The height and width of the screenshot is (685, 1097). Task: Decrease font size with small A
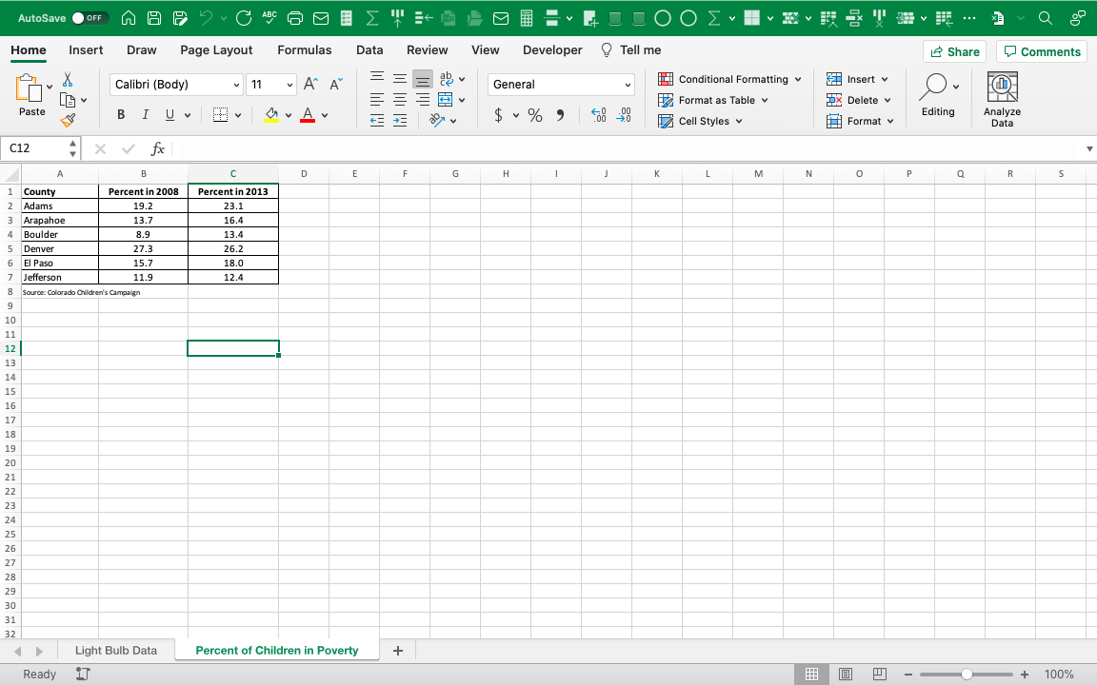coord(336,85)
